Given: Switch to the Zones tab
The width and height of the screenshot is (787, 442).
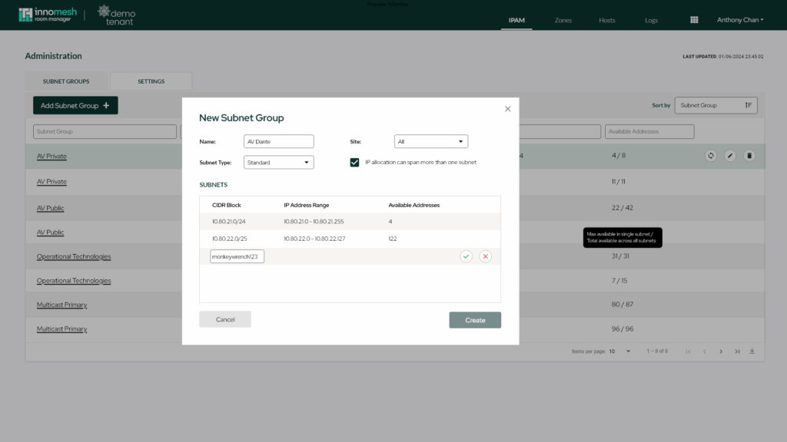Looking at the screenshot, I should (563, 20).
